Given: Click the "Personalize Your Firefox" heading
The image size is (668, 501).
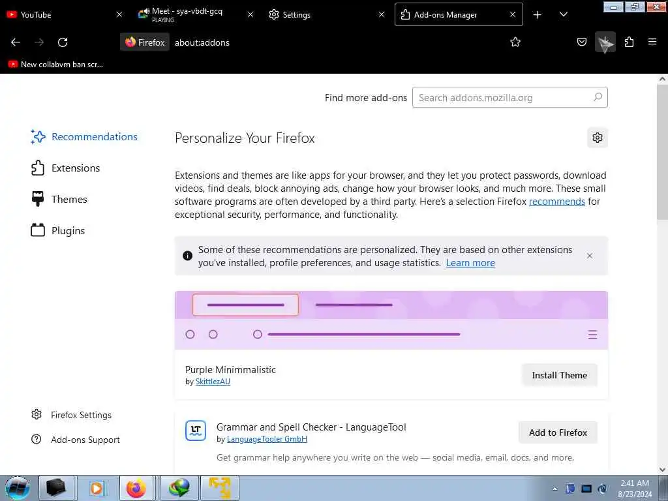Looking at the screenshot, I should click(245, 138).
